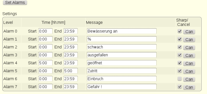
Task: Select the Alarm 0 End time field
Action: (71, 31)
